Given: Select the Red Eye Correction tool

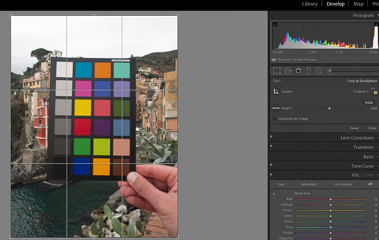Looking at the screenshot, I should [298, 71].
